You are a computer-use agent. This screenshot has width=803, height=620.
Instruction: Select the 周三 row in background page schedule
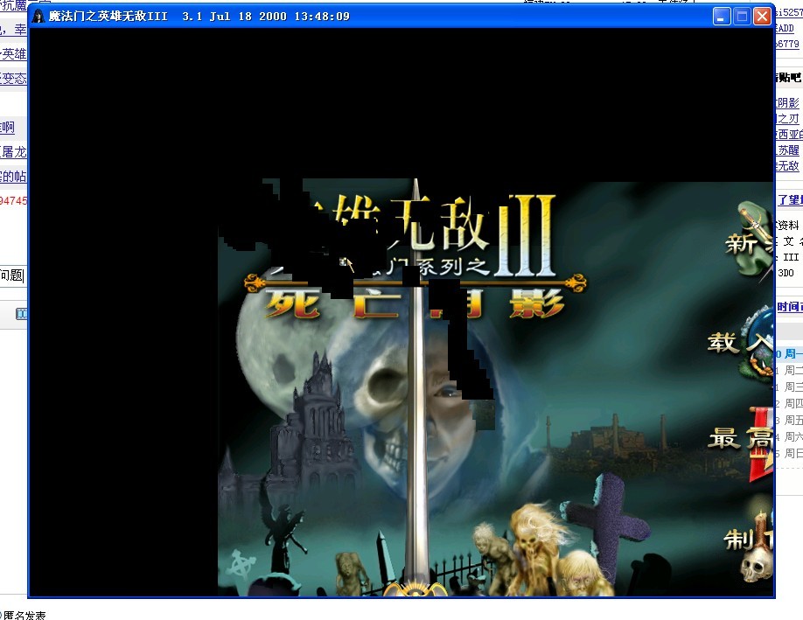tap(789, 387)
